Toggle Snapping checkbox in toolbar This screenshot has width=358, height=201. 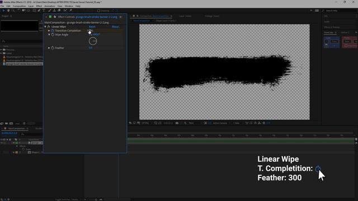coord(98,11)
